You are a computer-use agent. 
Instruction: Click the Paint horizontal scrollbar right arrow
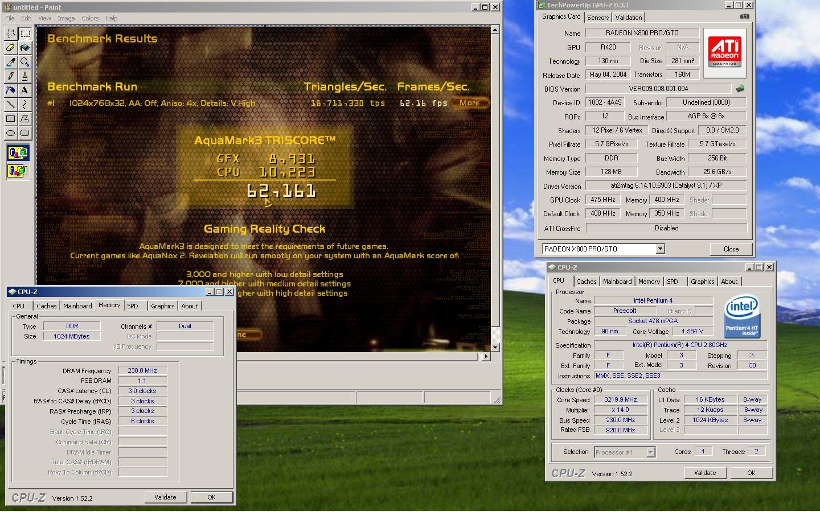pos(486,357)
